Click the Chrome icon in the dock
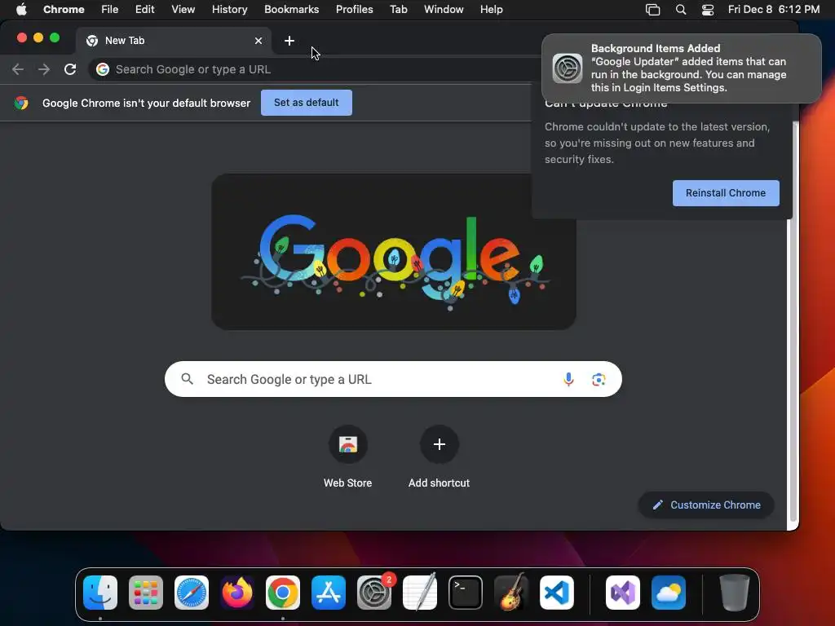Viewport: 835px width, 626px height. (x=283, y=593)
